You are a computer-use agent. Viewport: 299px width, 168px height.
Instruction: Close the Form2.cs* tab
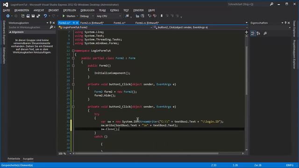[x=77, y=23]
